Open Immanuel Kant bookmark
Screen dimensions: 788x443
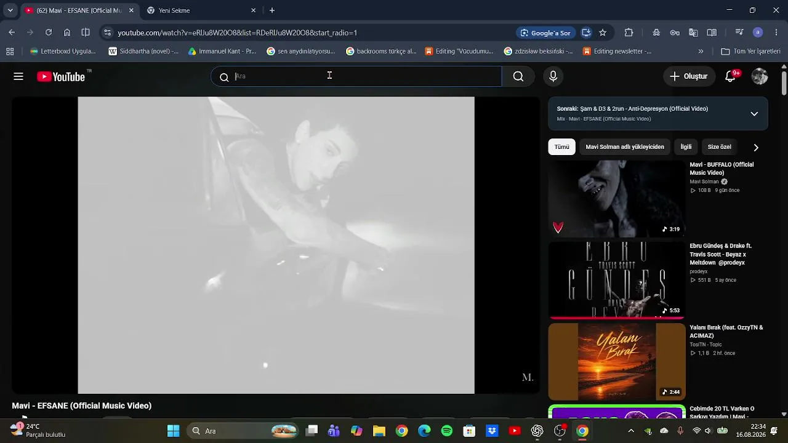[x=222, y=51]
